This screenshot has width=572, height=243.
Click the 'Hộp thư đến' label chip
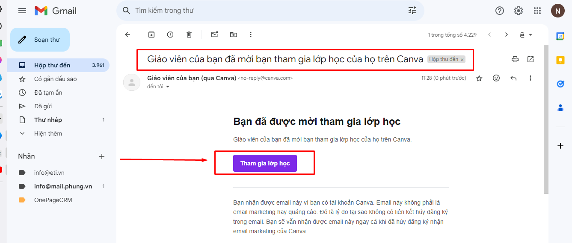(444, 59)
